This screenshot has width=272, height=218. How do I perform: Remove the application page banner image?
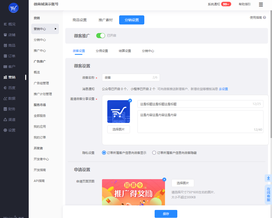164,179
